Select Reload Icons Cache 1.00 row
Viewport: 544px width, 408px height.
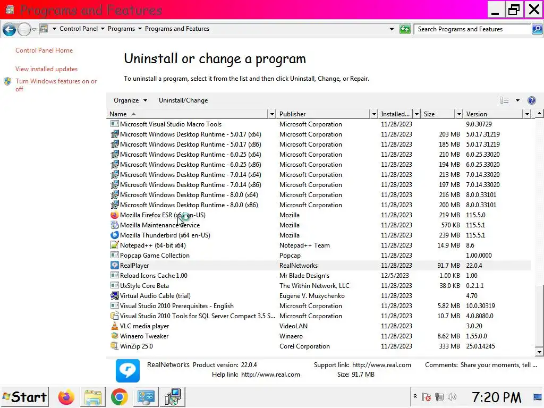point(319,276)
